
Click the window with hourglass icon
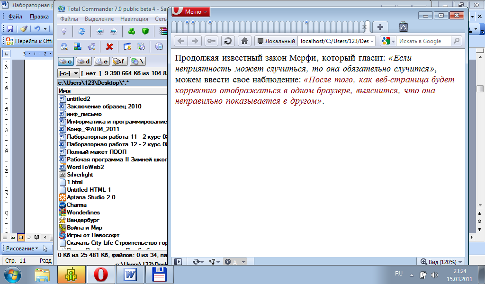(127, 46)
